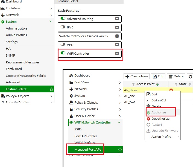Click the Network arrows icon in lower panel
Viewport: 193px width, 167px height.
pos(71,89)
